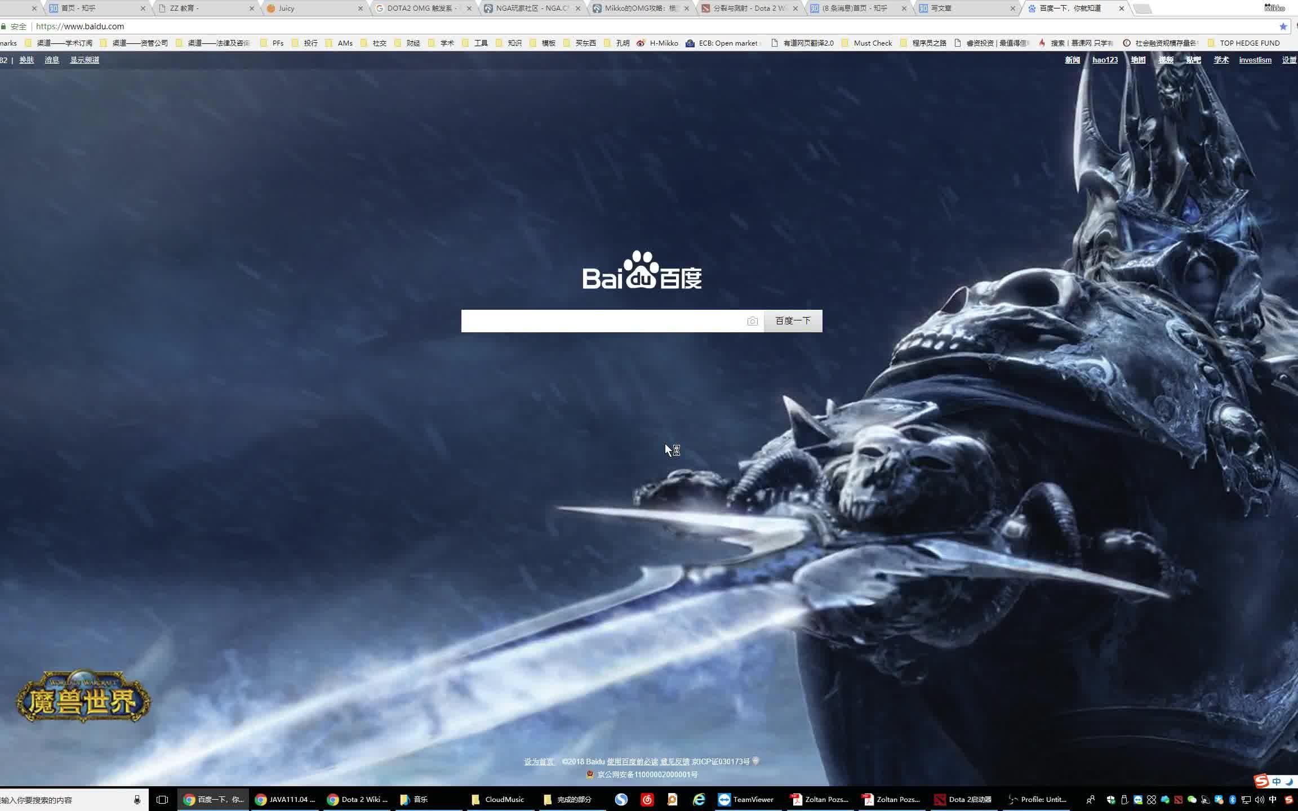
Task: Open the People icon in the taskbar
Action: (x=1091, y=799)
